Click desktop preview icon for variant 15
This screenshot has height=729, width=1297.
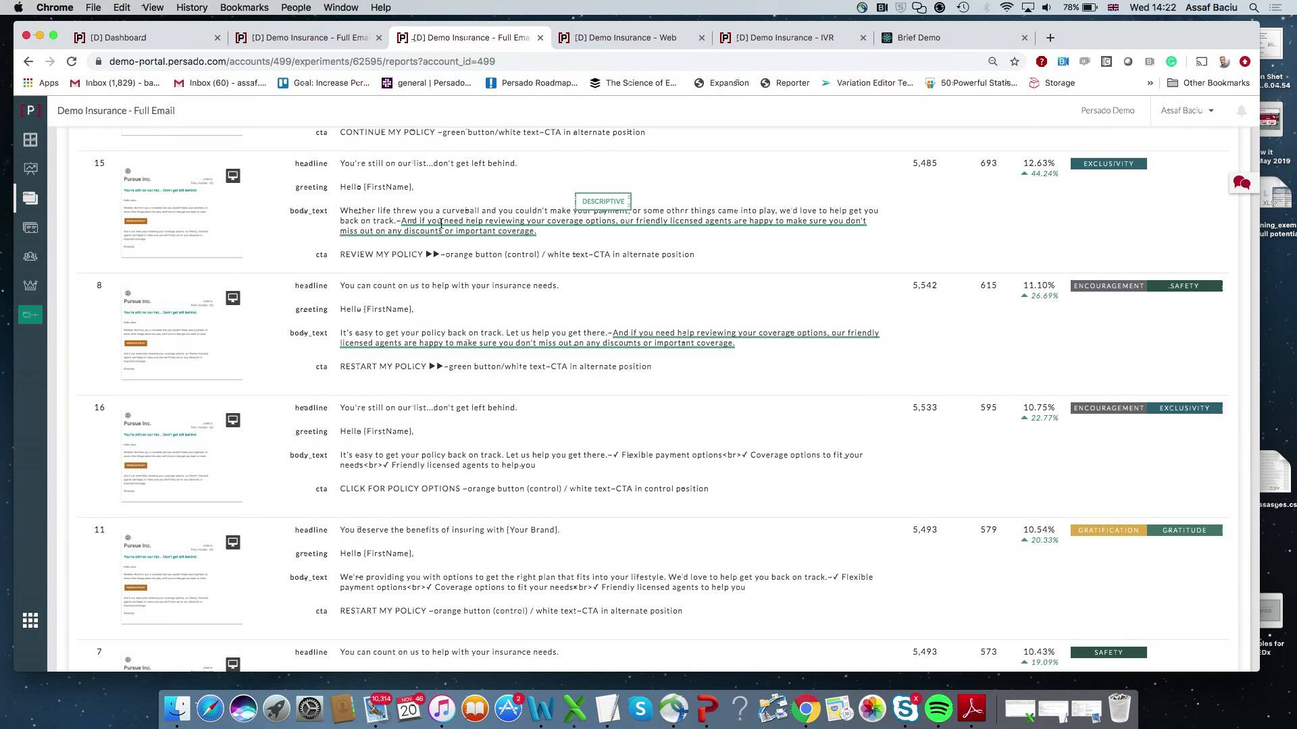[x=233, y=175]
